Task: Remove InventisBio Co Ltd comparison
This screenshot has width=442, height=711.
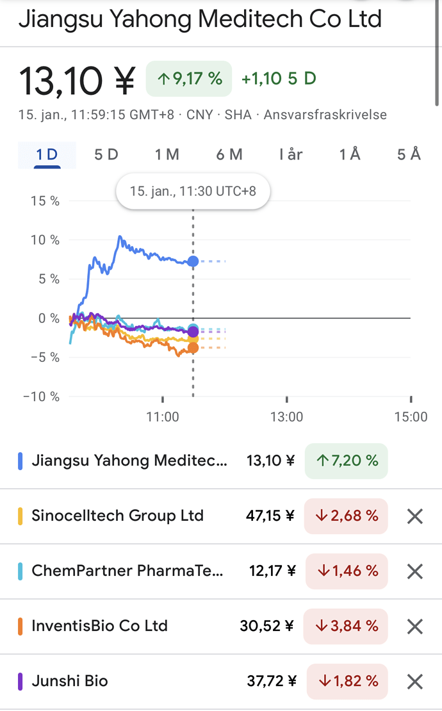Action: click(x=415, y=626)
